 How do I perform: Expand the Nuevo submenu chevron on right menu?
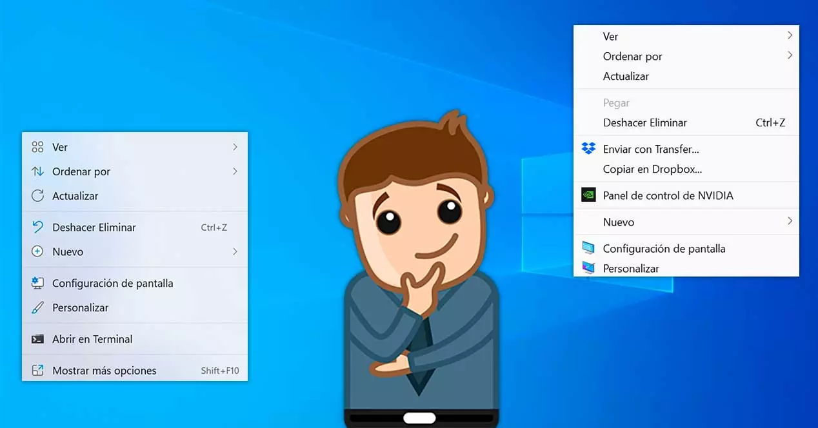[790, 221]
